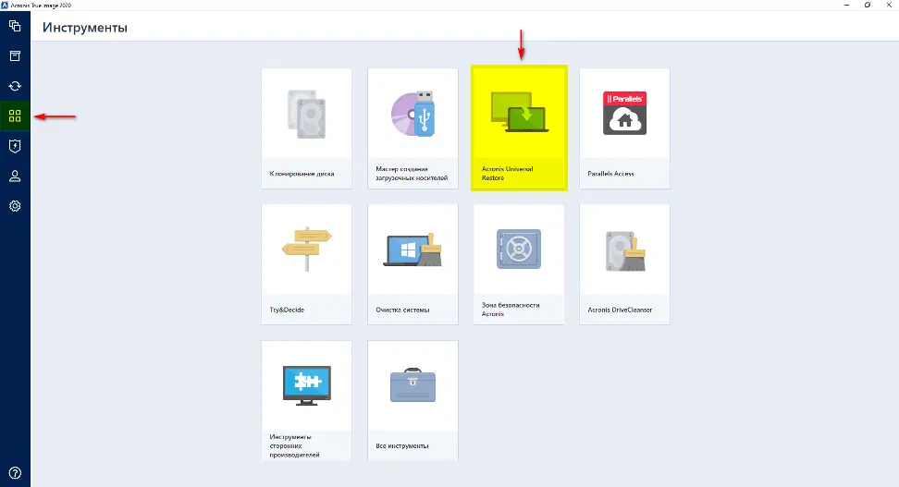Screen dimensions: 899x487
Task: Open Active Protection shield in the sidebar
Action: (x=15, y=146)
